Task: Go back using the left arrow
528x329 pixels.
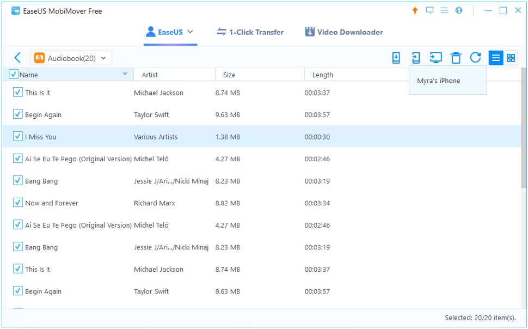Action: [17, 58]
